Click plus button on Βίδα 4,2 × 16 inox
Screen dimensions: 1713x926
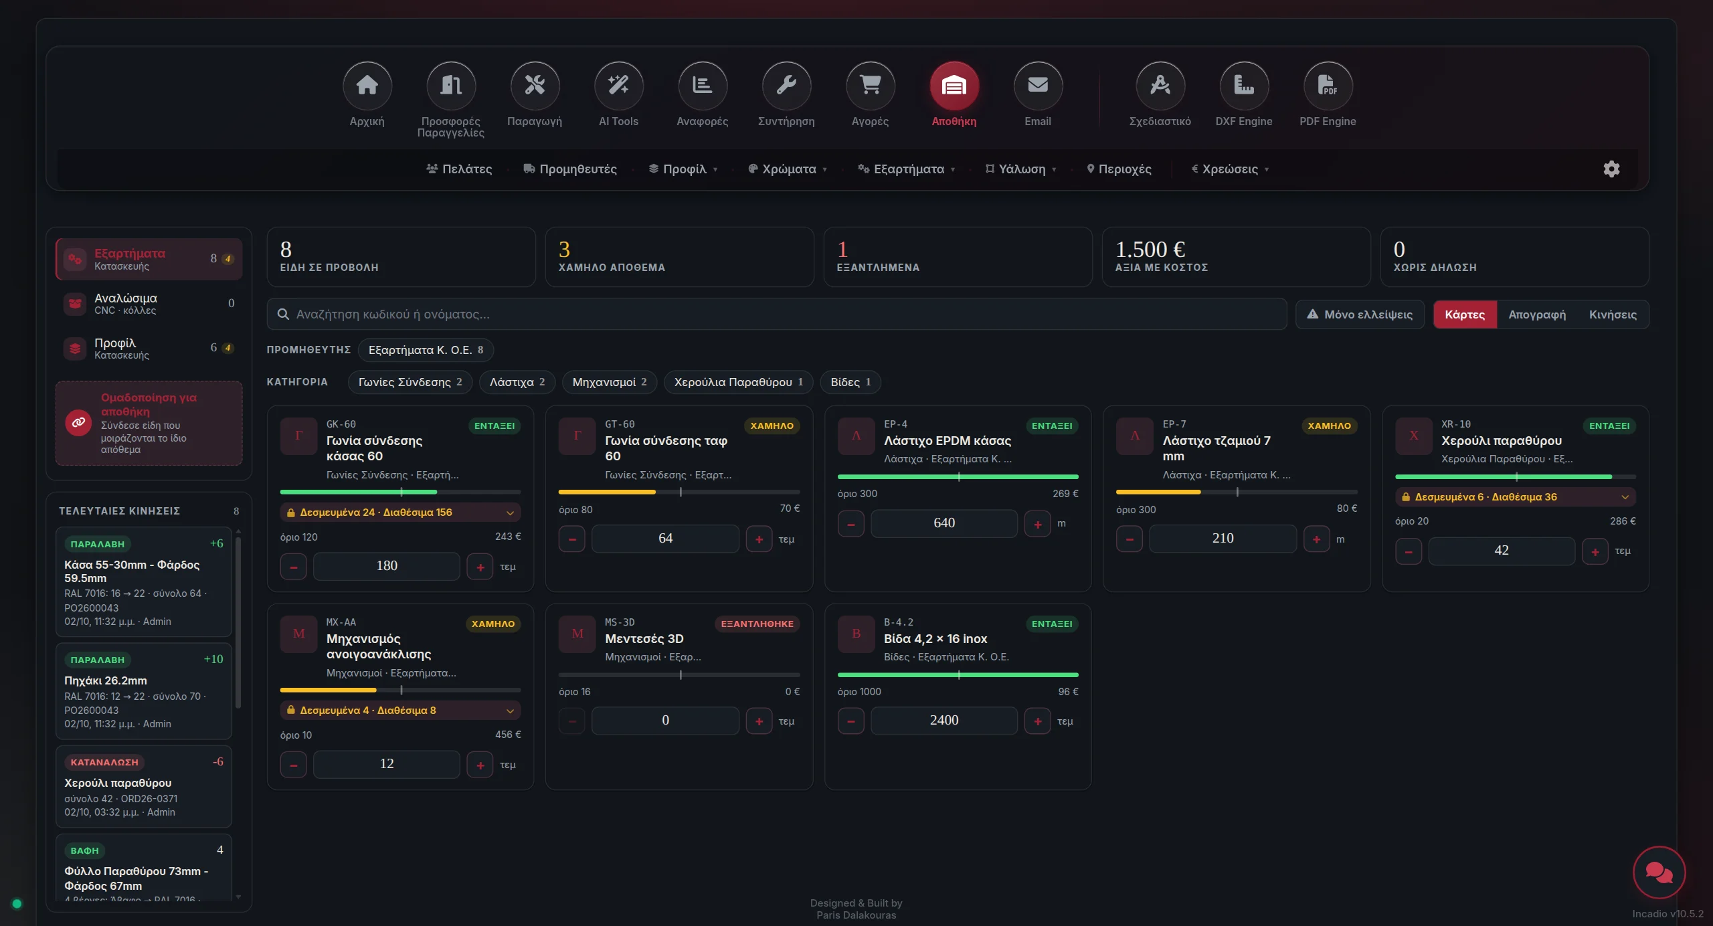[x=1037, y=721]
